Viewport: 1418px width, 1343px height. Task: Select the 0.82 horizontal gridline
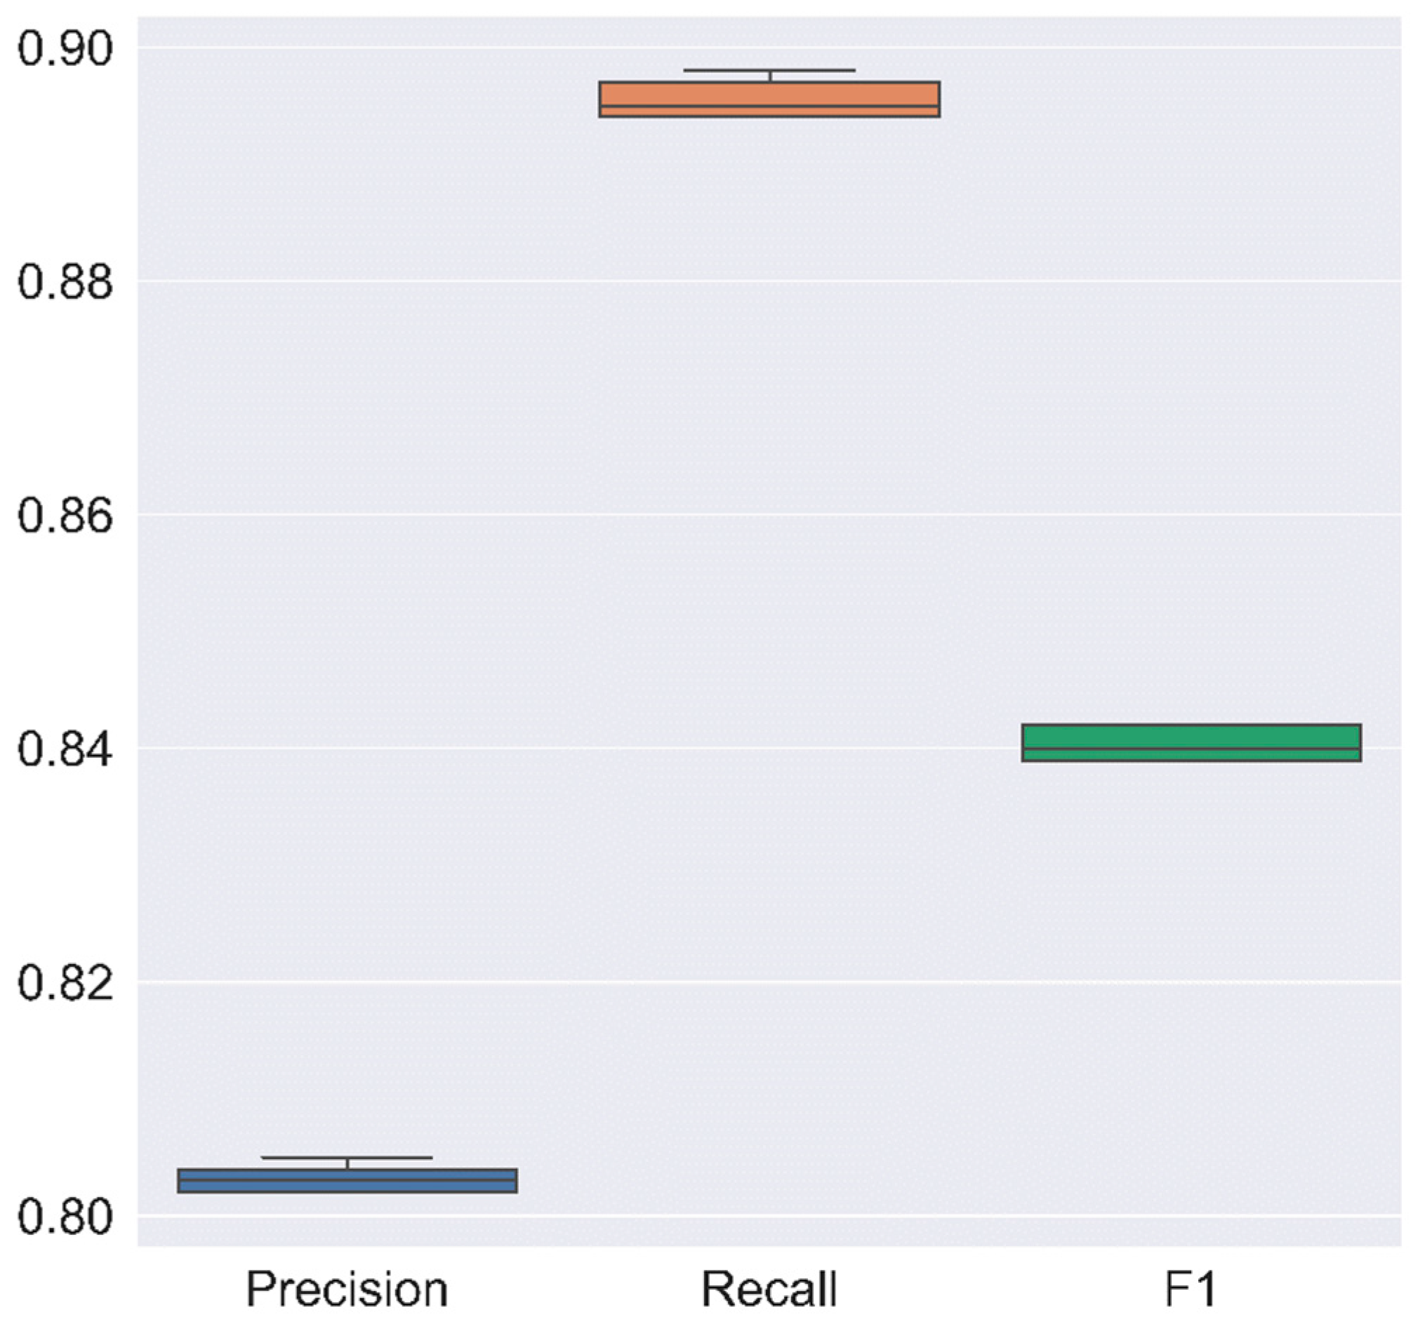(716, 982)
